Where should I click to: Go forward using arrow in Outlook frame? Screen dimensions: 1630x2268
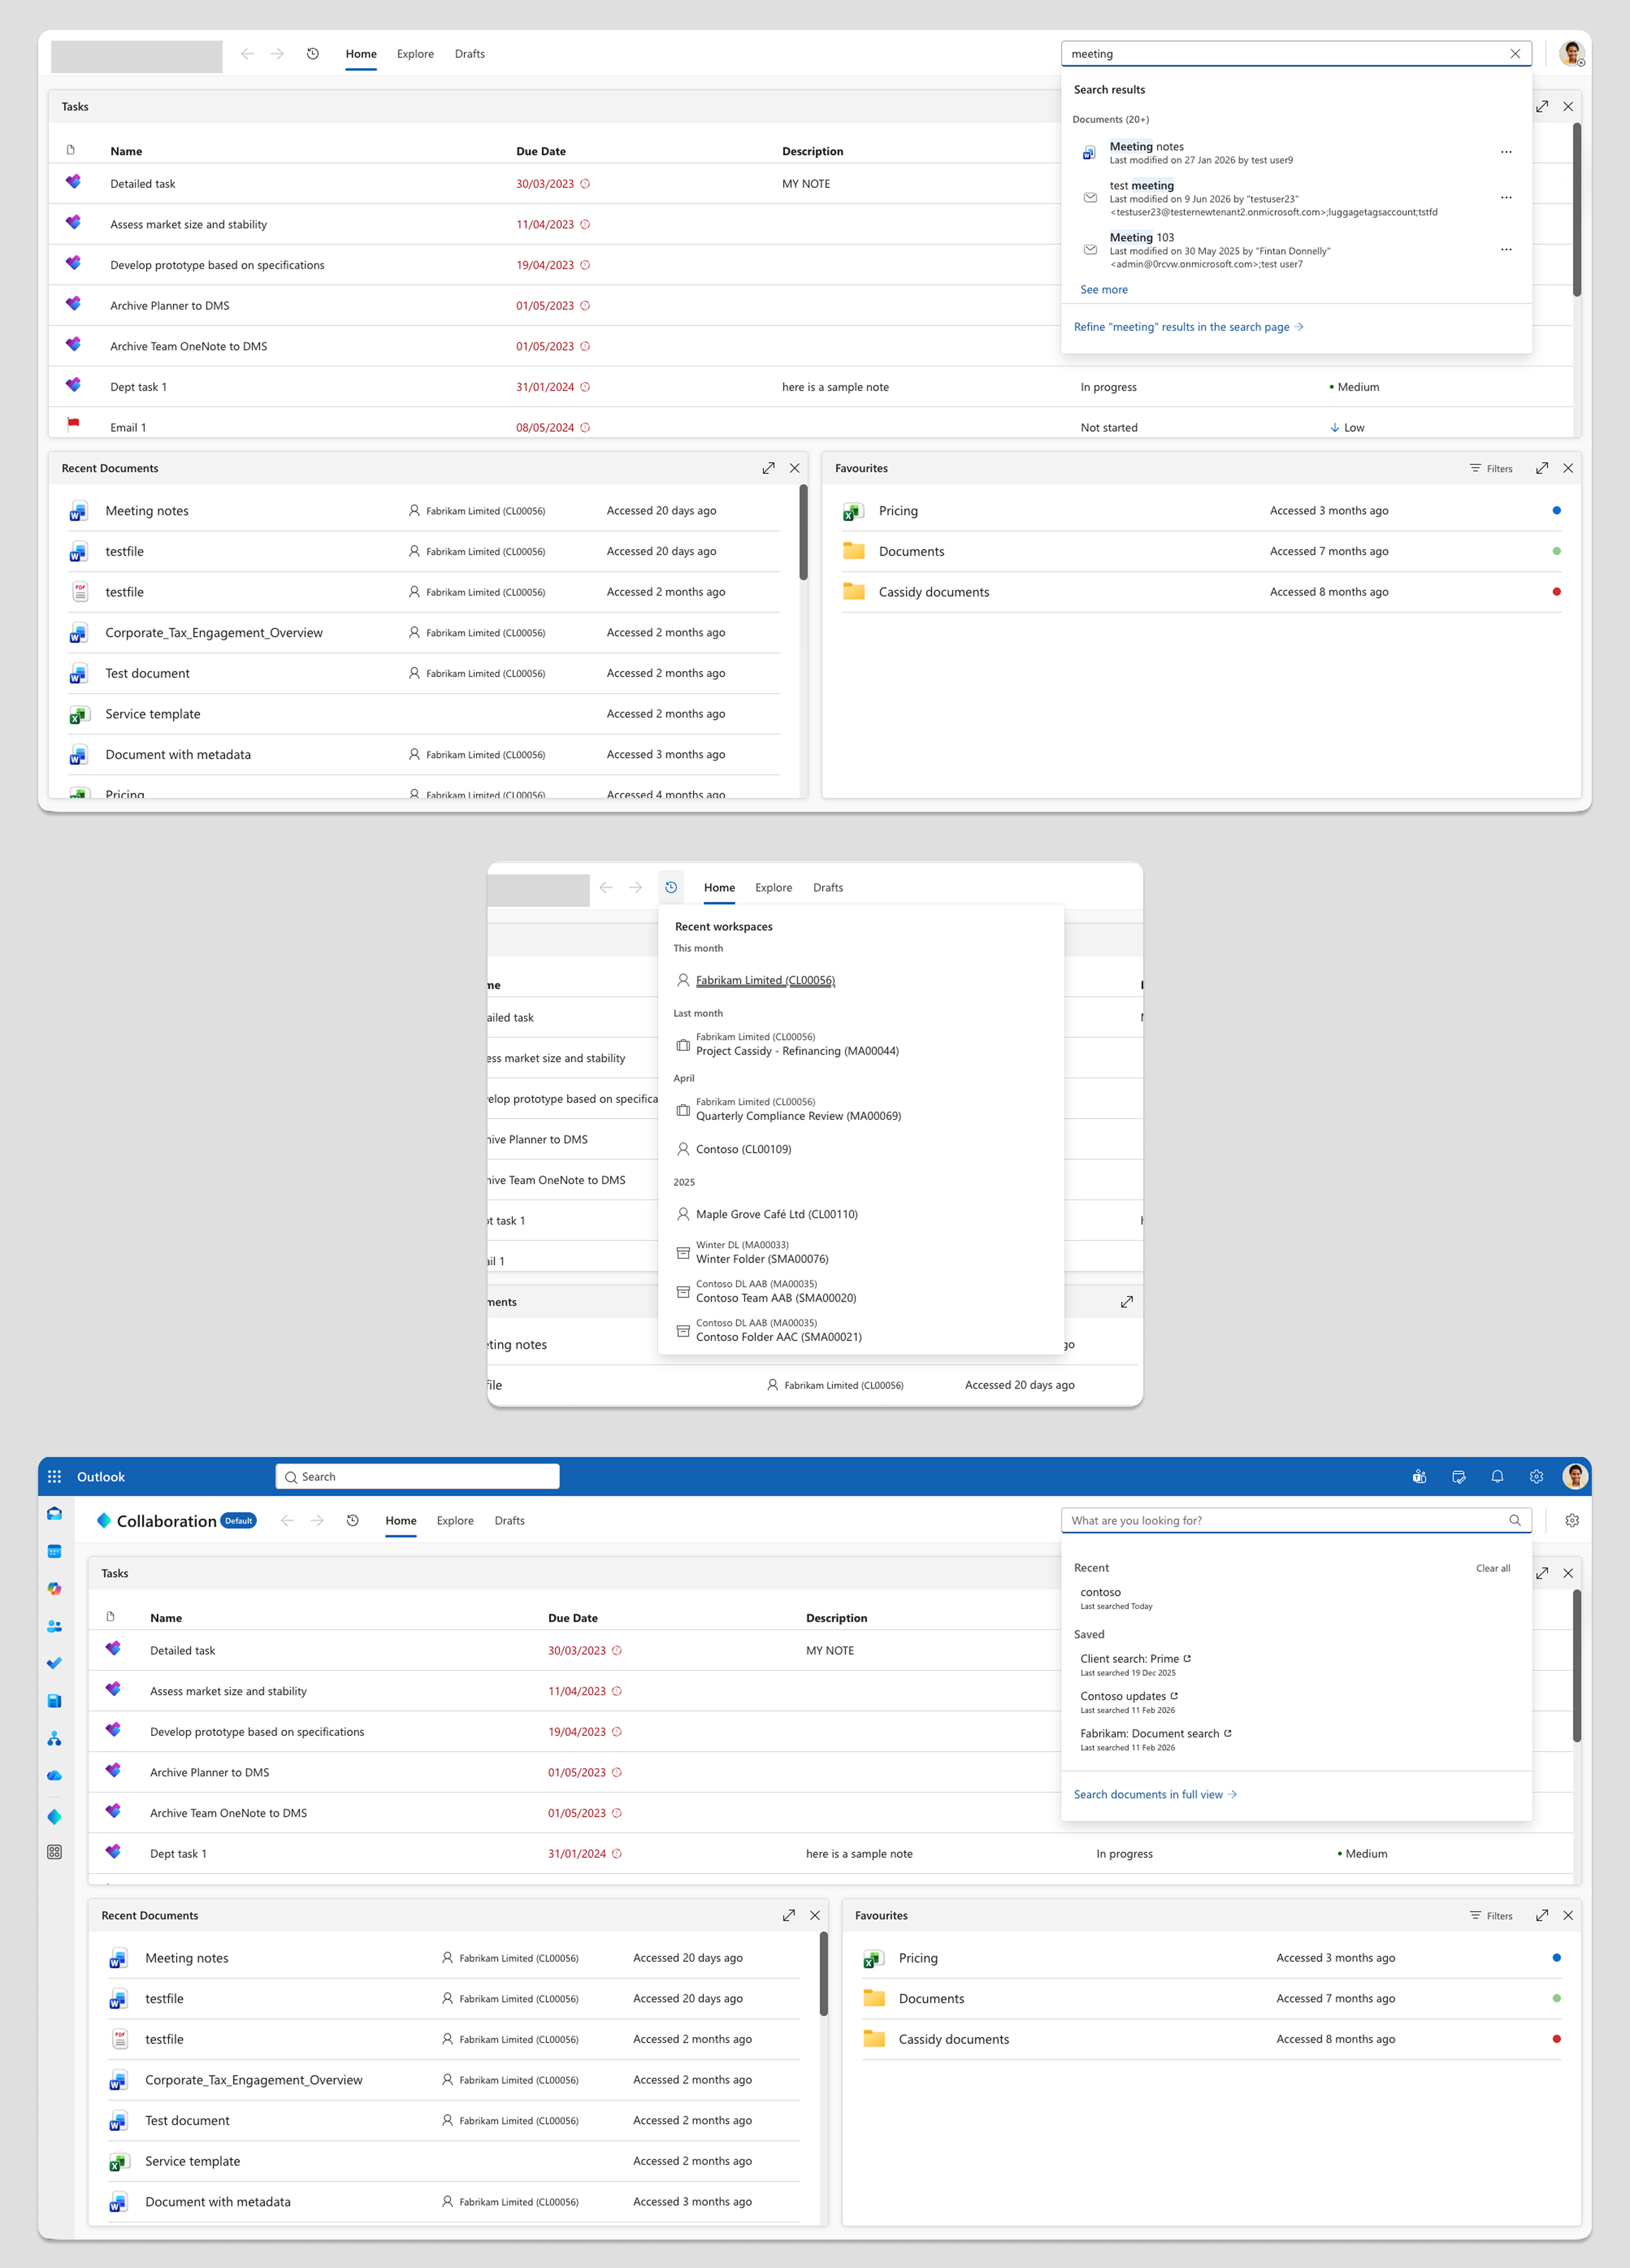(x=317, y=1520)
